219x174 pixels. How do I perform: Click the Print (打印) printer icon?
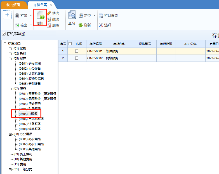[x=17, y=16]
